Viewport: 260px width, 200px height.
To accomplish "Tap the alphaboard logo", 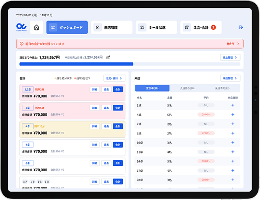I will (x=21, y=27).
